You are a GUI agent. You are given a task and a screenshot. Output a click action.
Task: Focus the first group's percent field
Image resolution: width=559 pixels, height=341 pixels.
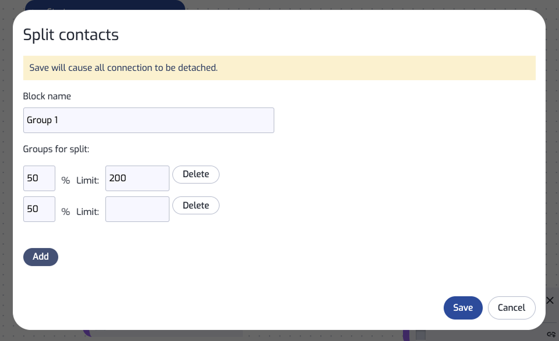pyautogui.click(x=39, y=178)
